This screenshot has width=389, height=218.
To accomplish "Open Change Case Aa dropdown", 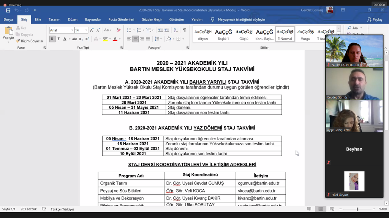I will coord(108,30).
